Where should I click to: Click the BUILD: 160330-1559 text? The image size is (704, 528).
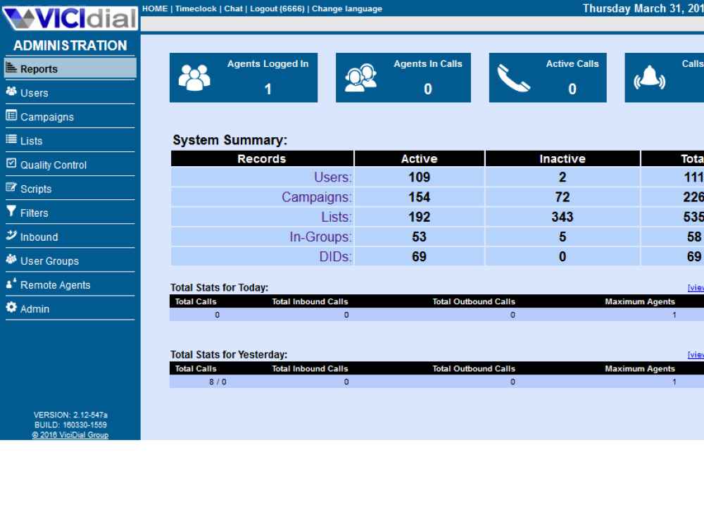click(x=70, y=425)
